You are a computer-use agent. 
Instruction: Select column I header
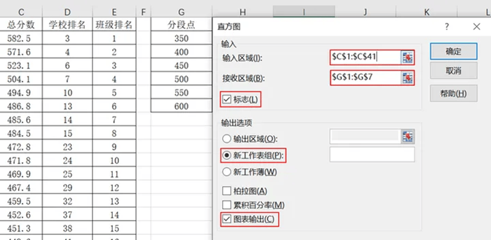[x=304, y=12]
